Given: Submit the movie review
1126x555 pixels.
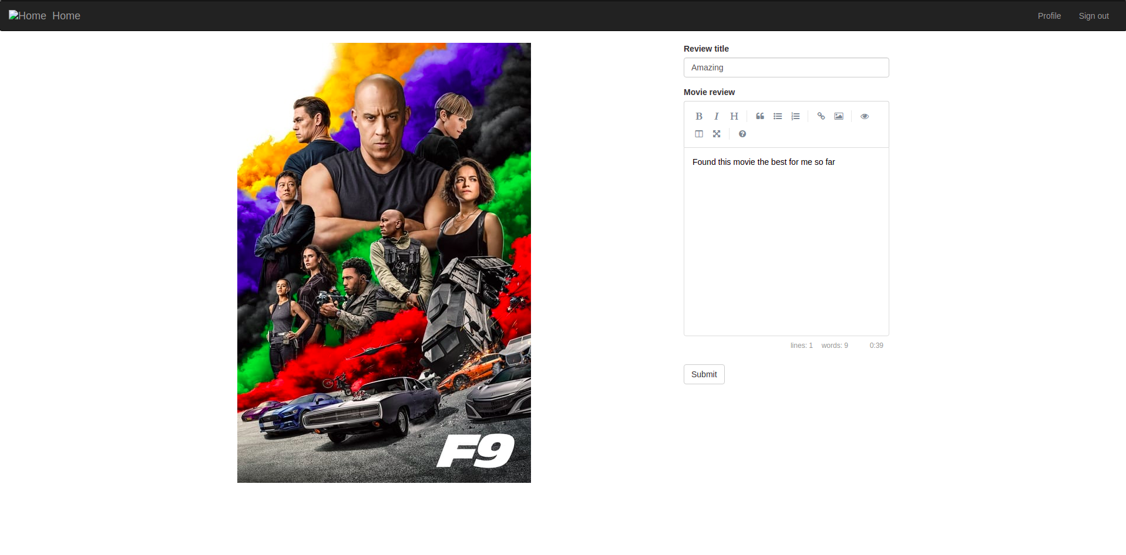Looking at the screenshot, I should coord(704,374).
